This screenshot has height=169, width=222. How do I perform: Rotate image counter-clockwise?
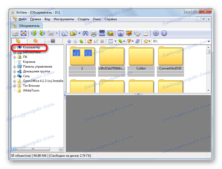[x=34, y=33]
